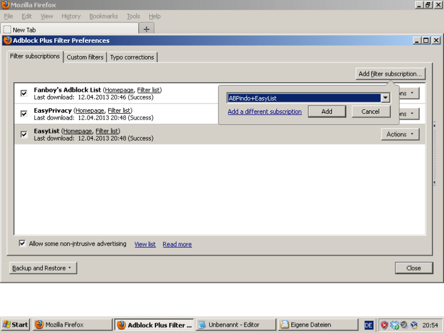444x333 pixels.
Task: Click the red shield security tray icon
Action: (384, 325)
